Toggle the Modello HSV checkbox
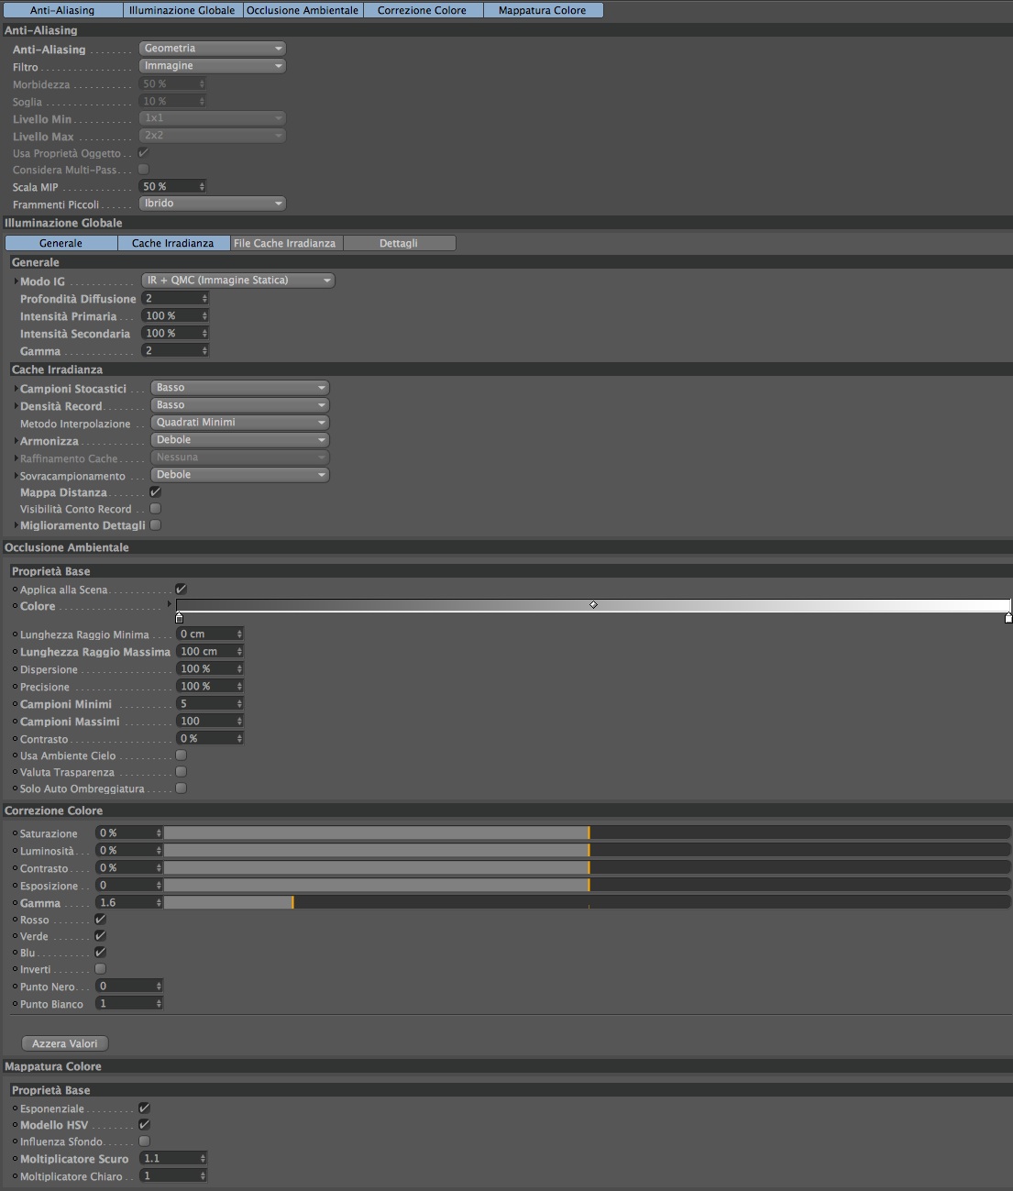 coord(144,1125)
